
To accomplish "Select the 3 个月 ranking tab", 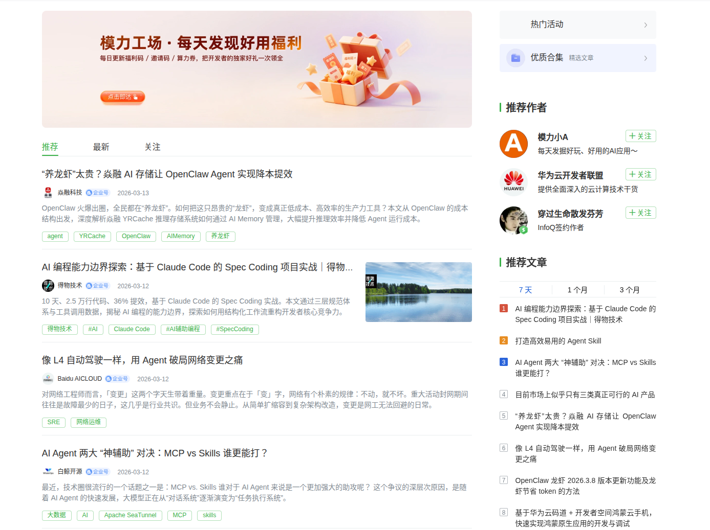I will 630,290.
